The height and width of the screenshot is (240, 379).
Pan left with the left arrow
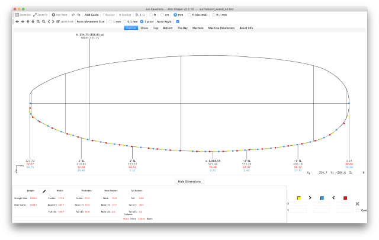point(17,21)
